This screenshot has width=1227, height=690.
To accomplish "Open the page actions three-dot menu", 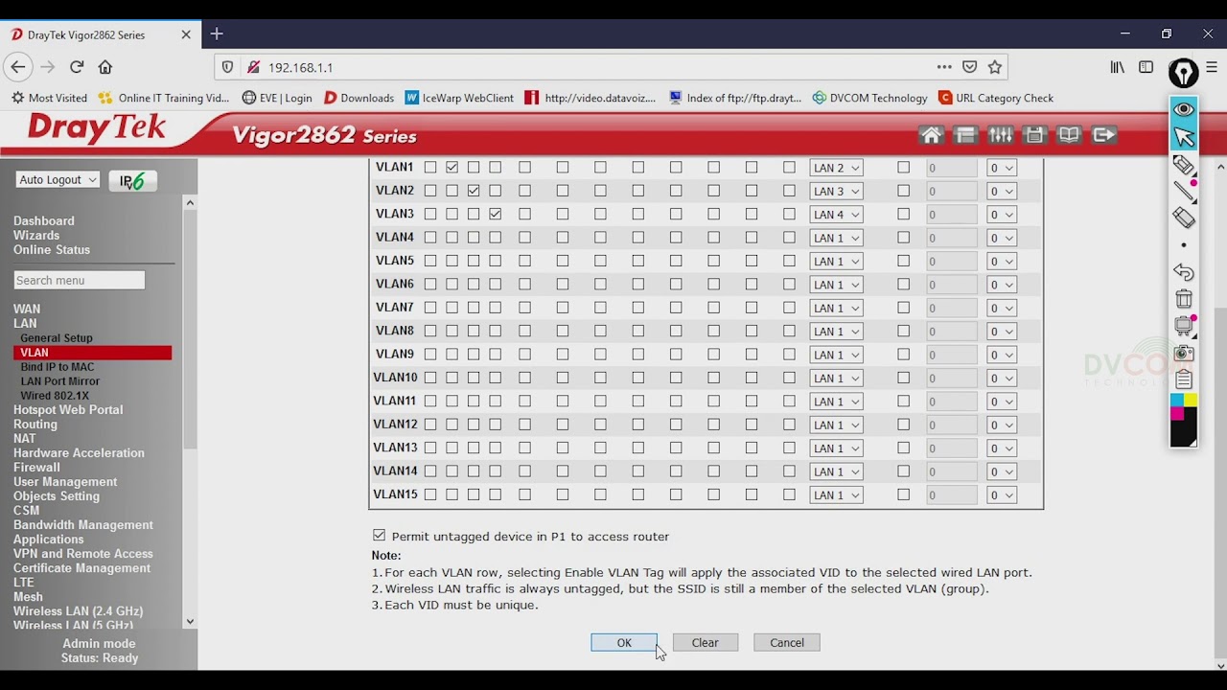I will click(944, 67).
